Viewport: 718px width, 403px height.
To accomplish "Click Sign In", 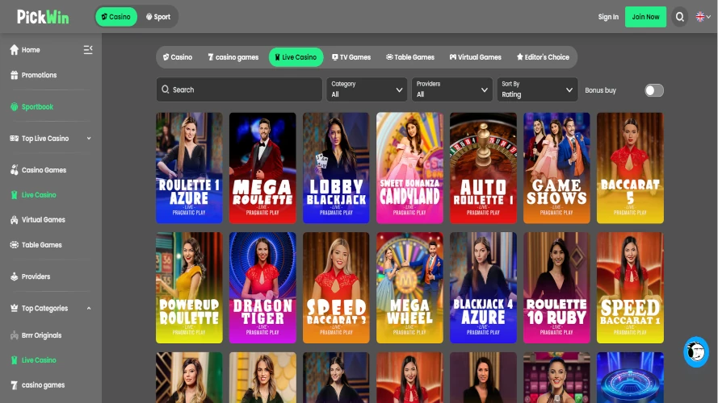I will coord(608,17).
